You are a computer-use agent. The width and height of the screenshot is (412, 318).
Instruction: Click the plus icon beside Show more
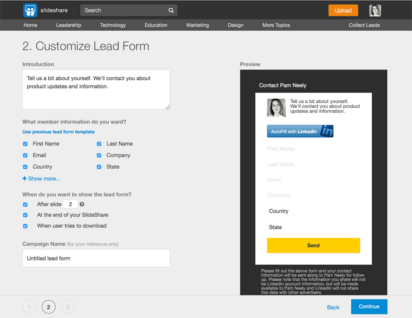[x=25, y=178]
